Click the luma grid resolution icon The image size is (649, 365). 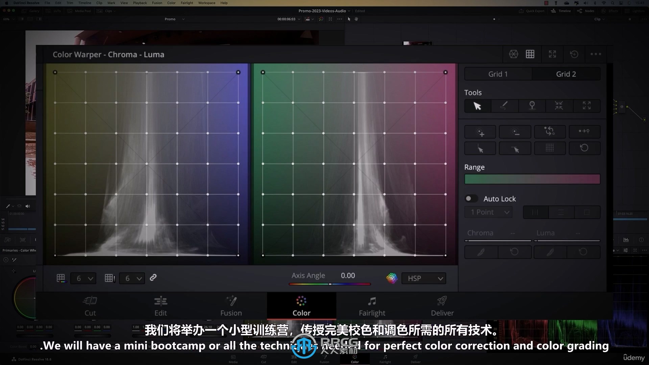click(x=110, y=278)
